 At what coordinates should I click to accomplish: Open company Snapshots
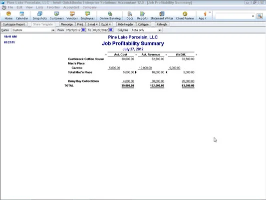(40, 15)
